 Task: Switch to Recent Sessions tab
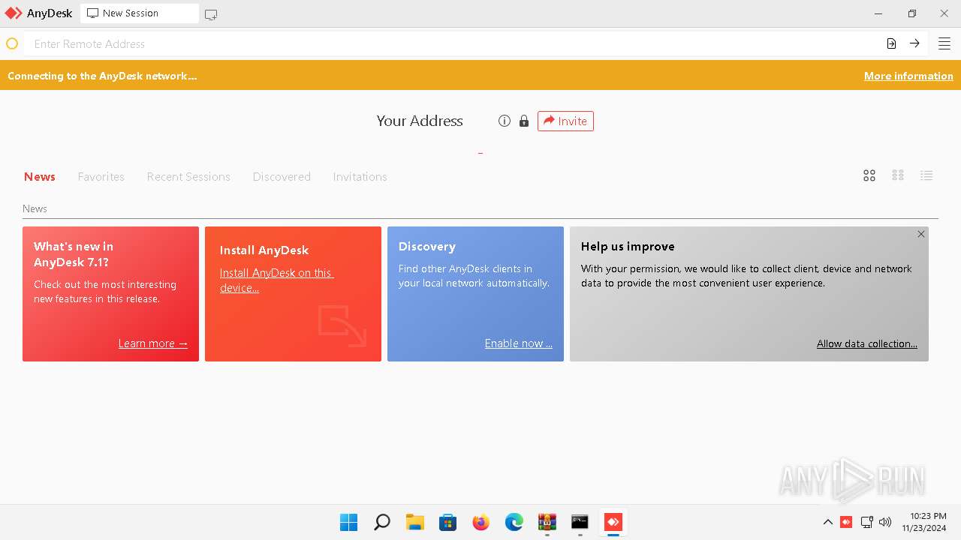coord(188,177)
